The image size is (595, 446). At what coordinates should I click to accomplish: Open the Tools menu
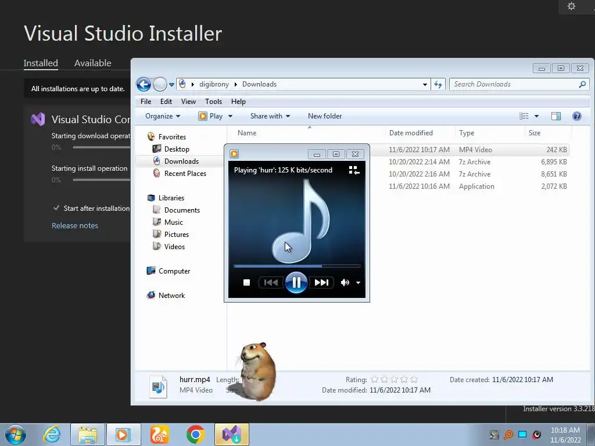coord(213,102)
